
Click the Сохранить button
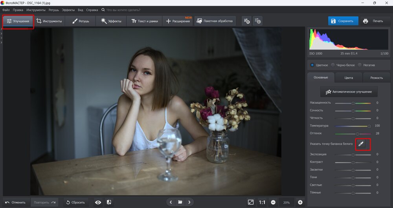pyautogui.click(x=342, y=21)
